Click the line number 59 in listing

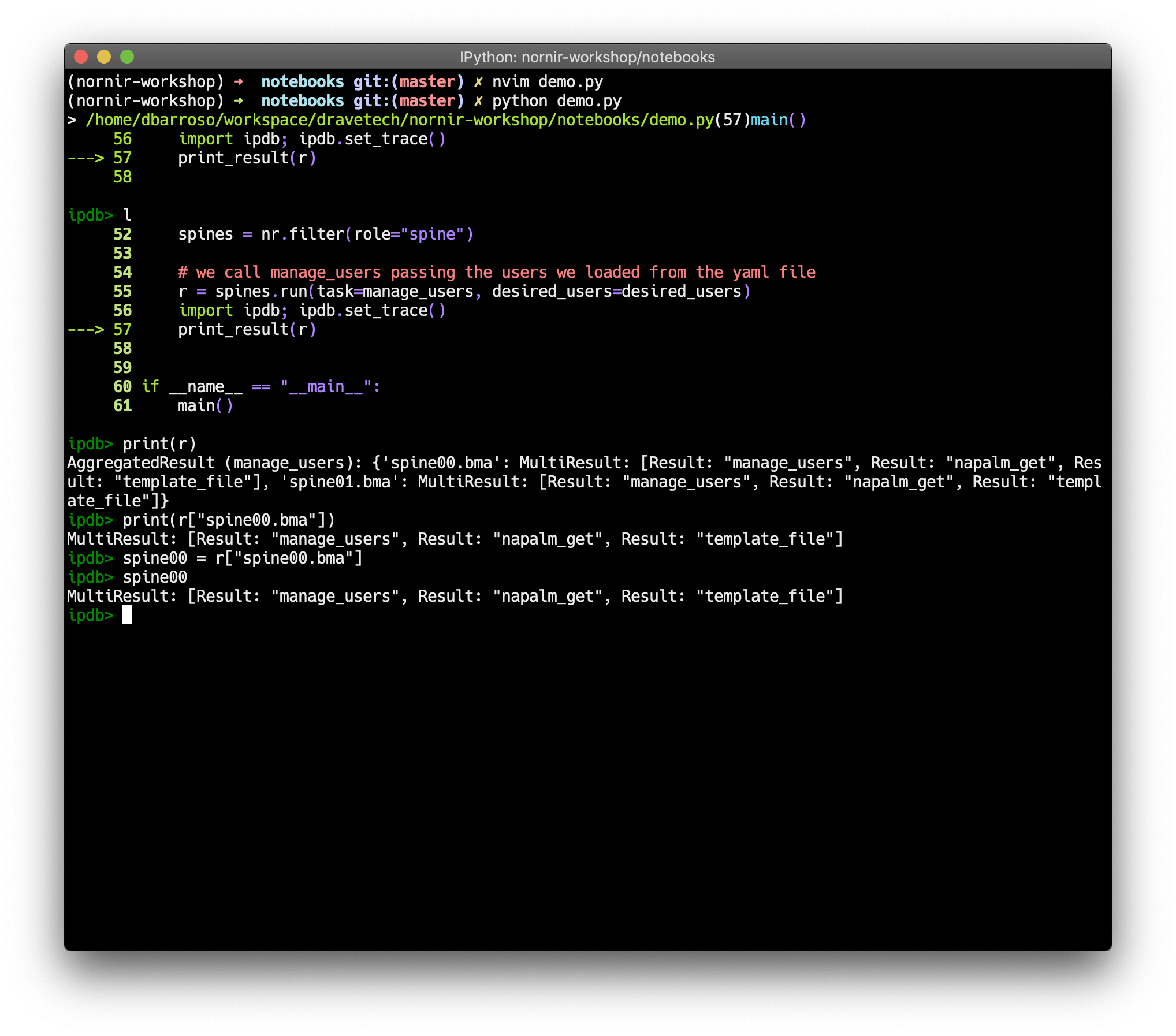click(122, 368)
